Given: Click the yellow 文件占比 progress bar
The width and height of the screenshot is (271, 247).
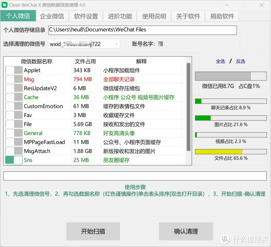Looking at the screenshot, I should (x=231, y=151).
